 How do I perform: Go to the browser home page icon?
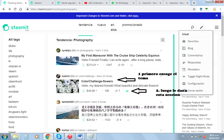click(21, 9)
